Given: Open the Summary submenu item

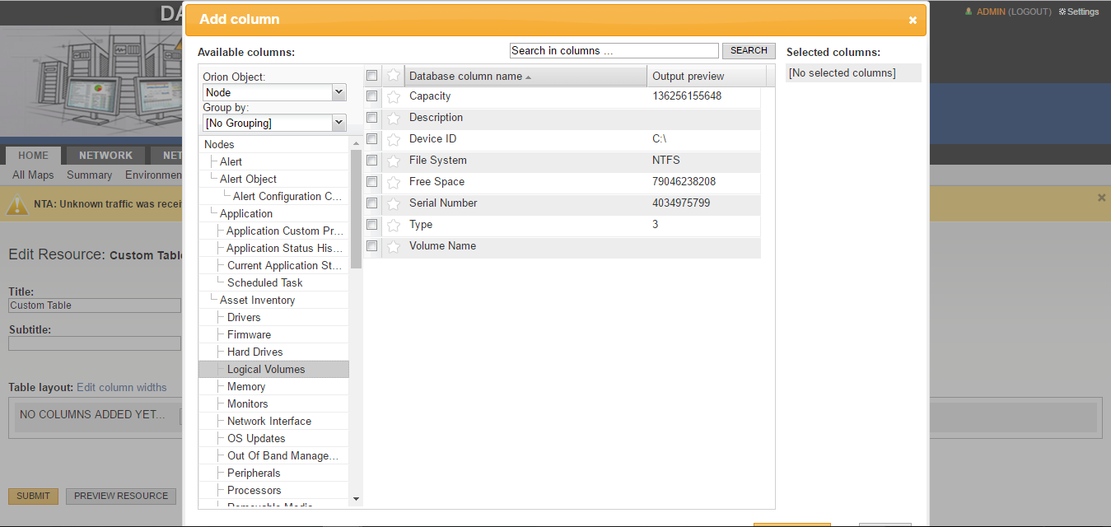Looking at the screenshot, I should [x=89, y=175].
